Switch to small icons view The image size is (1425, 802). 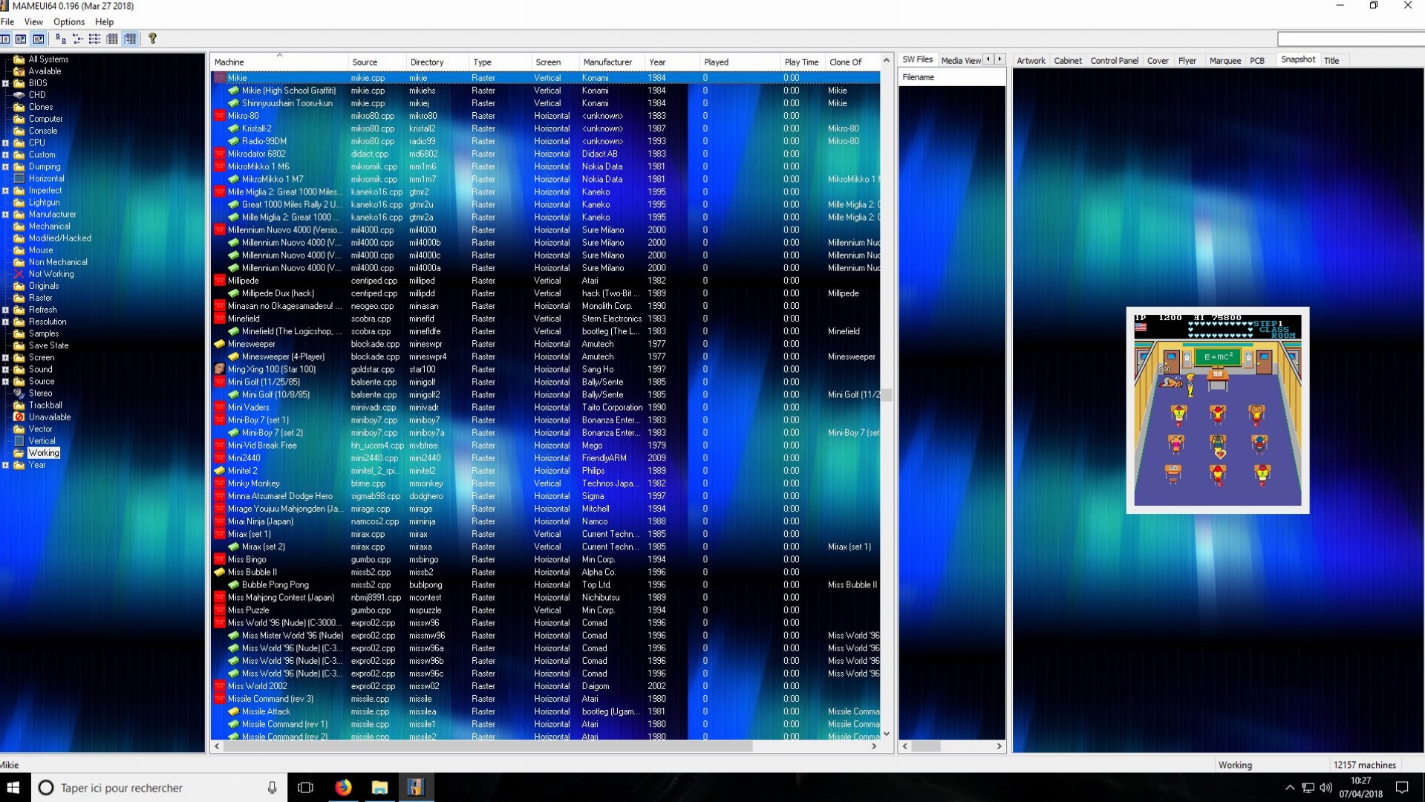pos(78,39)
